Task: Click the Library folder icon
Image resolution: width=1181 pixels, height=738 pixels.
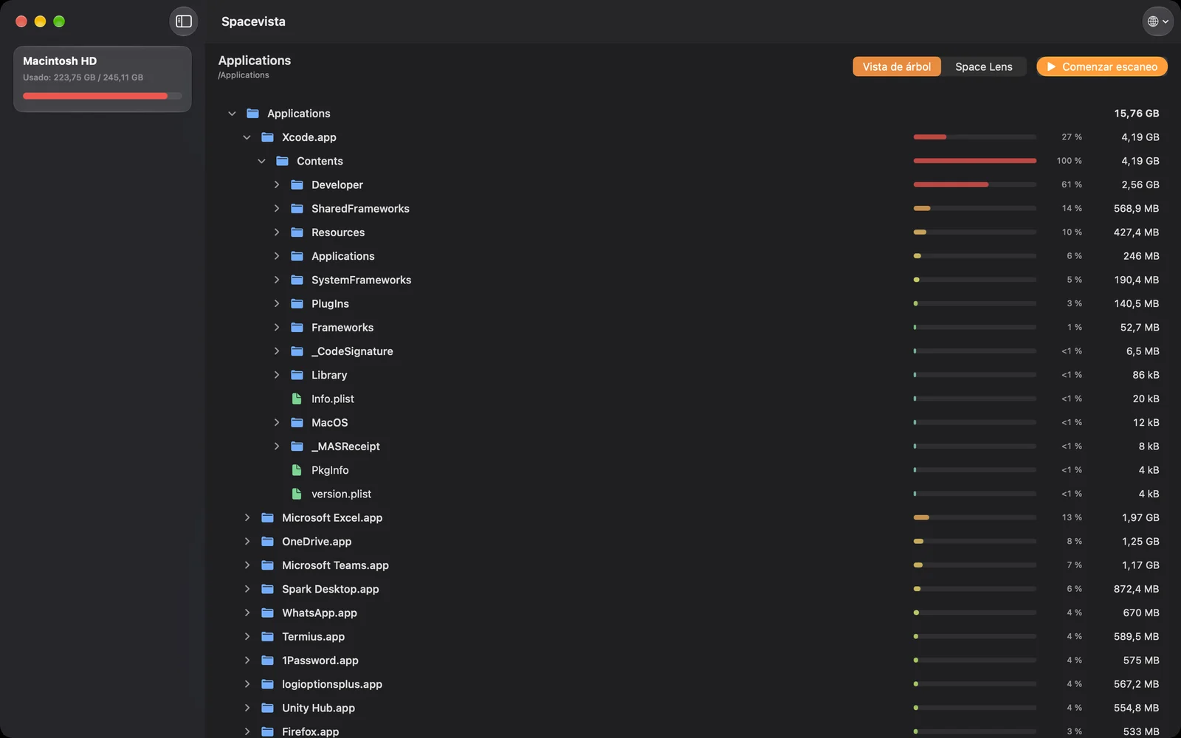Action: tap(297, 375)
